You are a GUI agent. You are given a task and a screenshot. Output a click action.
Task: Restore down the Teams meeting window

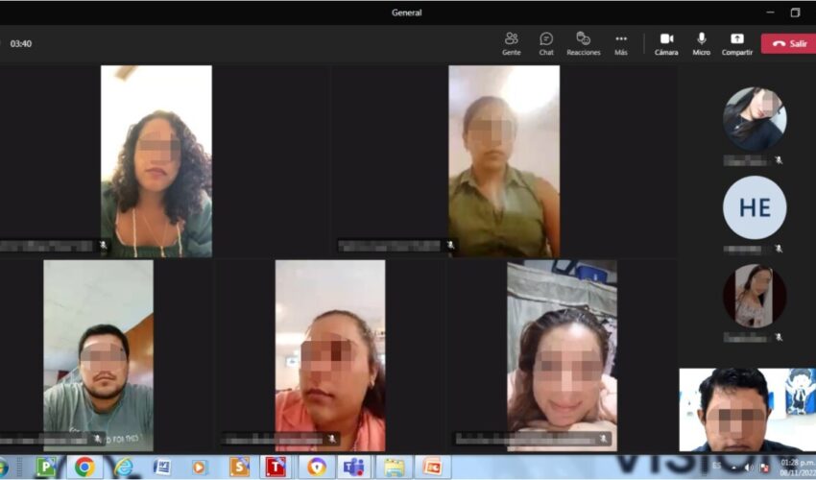coord(795,12)
